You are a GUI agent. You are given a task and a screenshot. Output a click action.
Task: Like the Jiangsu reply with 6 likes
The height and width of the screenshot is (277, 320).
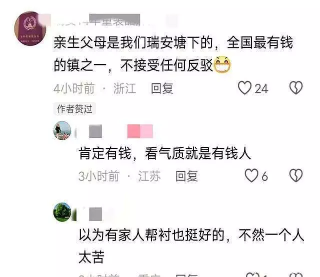(251, 176)
